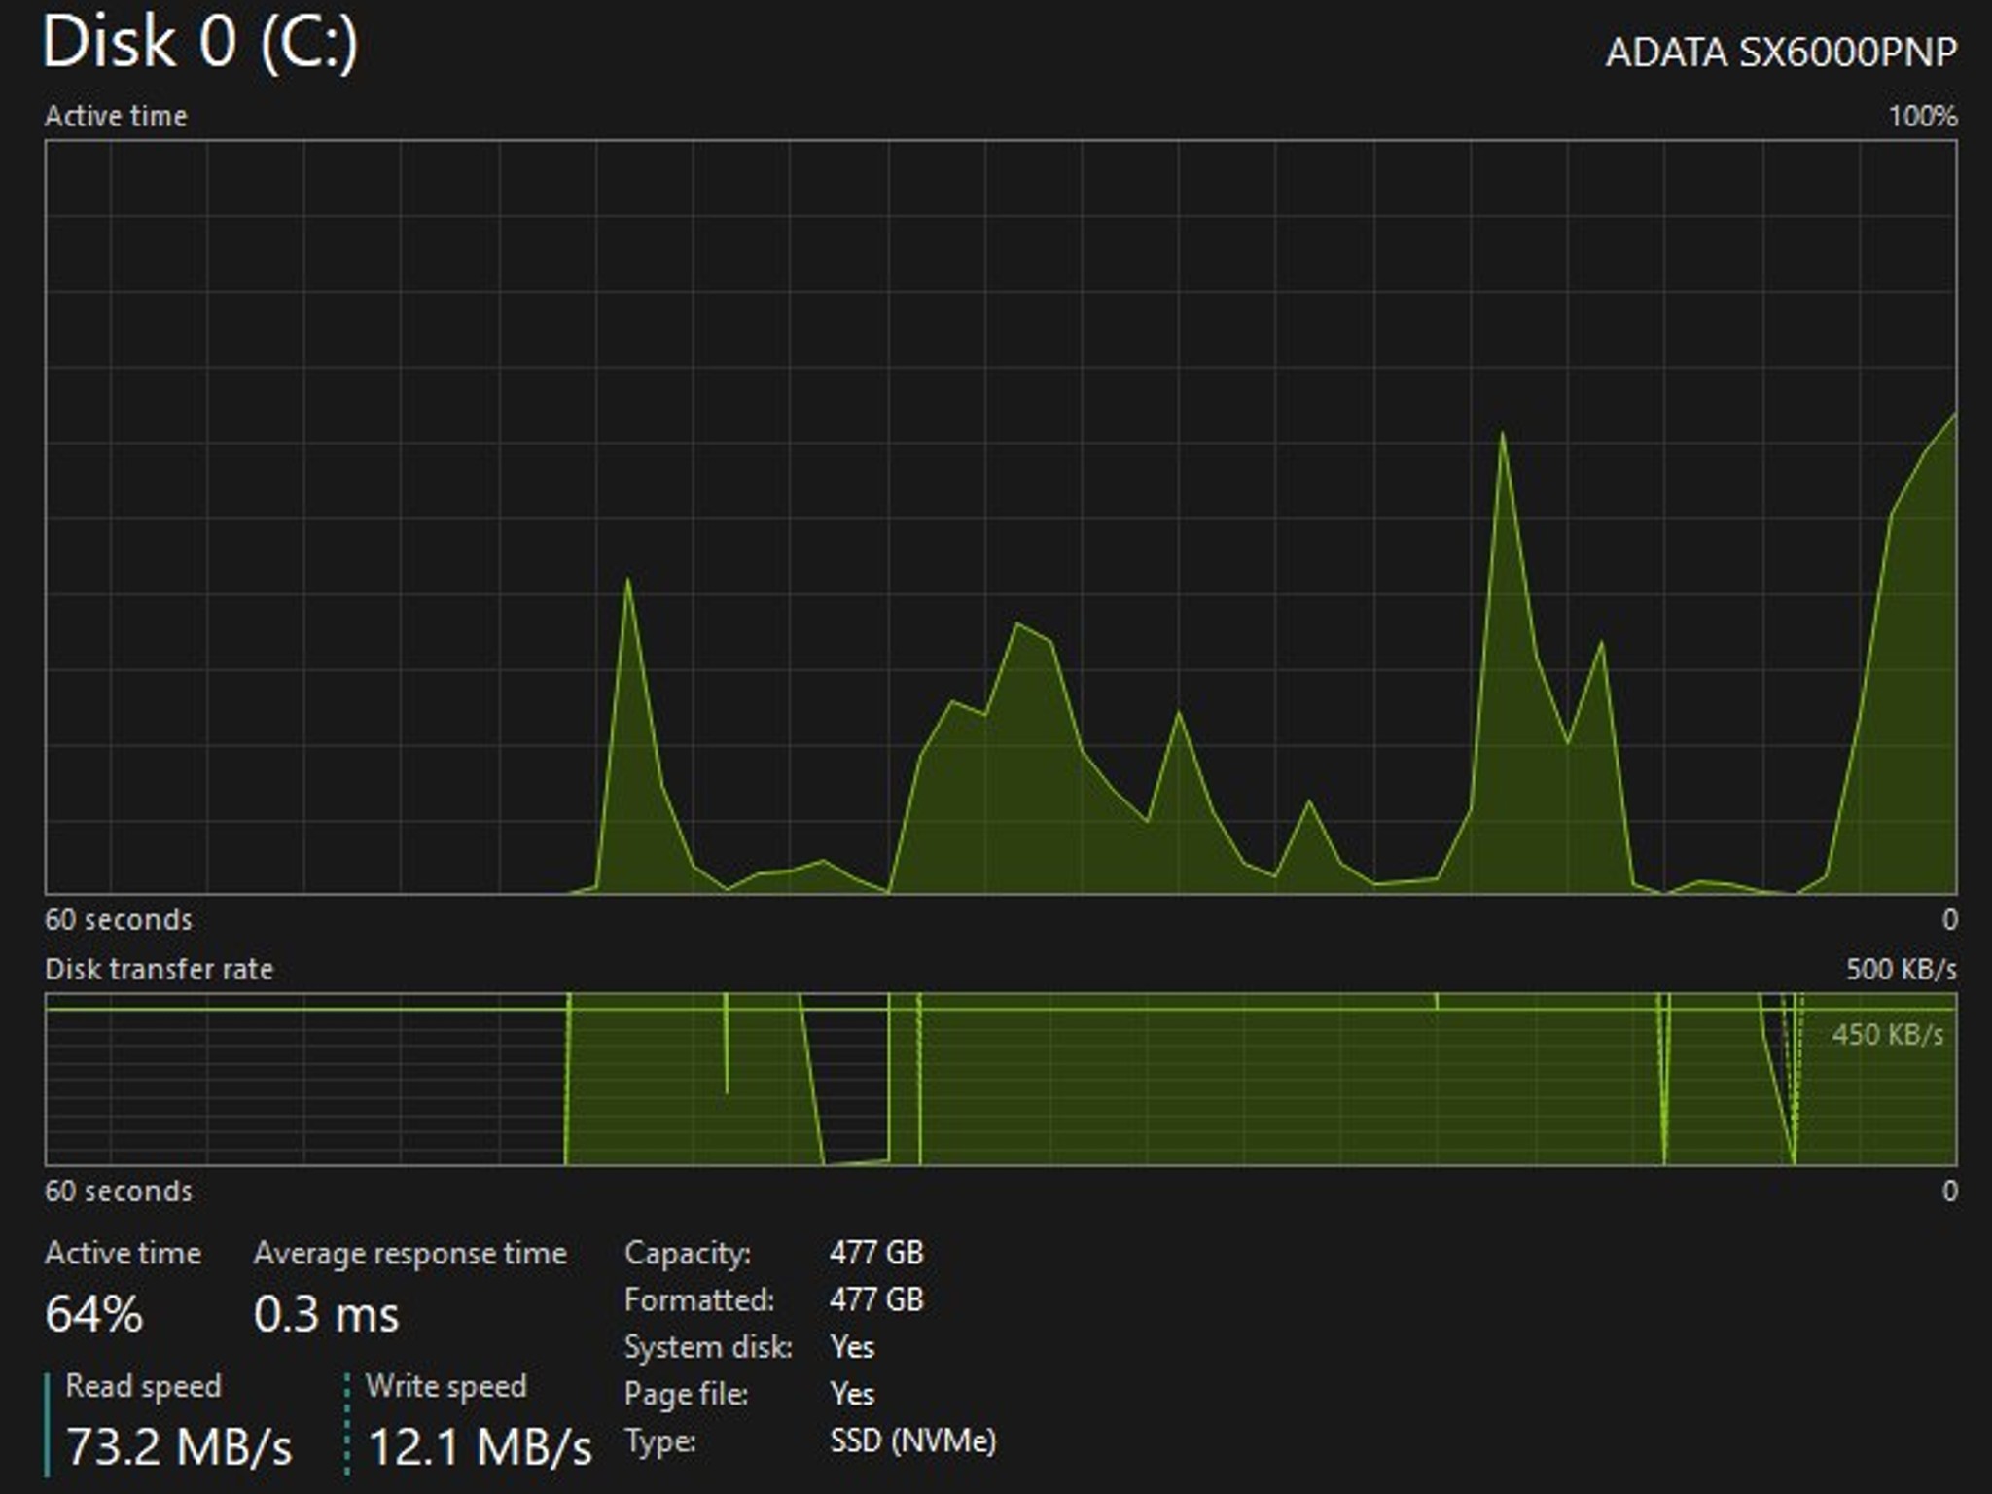This screenshot has height=1494, width=1992.
Task: Click the System disk Yes value
Action: point(852,1347)
